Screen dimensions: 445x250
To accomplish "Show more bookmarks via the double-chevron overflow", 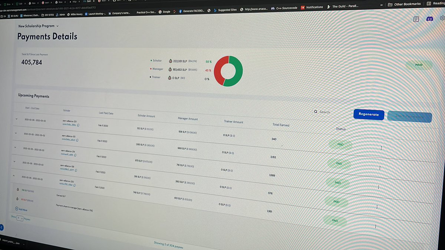I will point(382,5).
